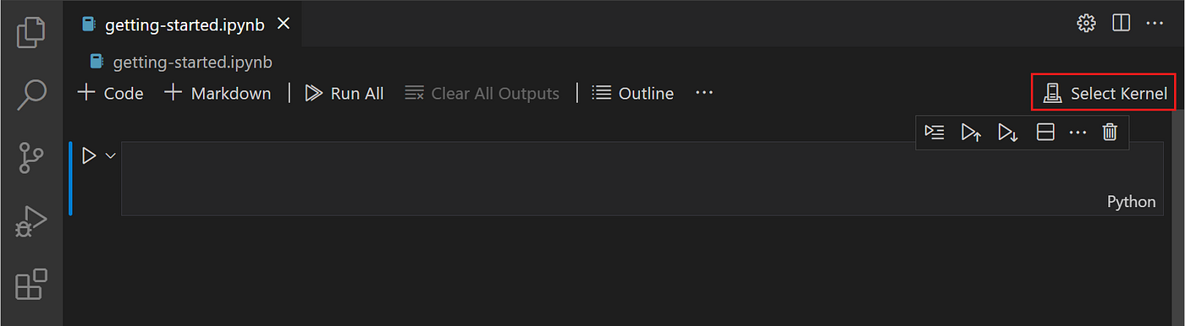Split the cell icon
The image size is (1185, 326).
(1045, 133)
